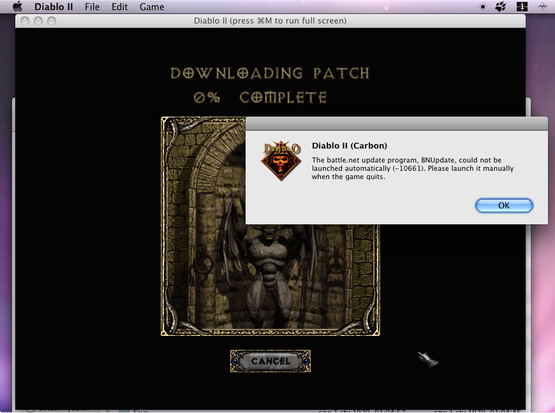The width and height of the screenshot is (555, 413).
Task: Click OK in the Diablo II (Carbon) dialog
Action: (504, 205)
